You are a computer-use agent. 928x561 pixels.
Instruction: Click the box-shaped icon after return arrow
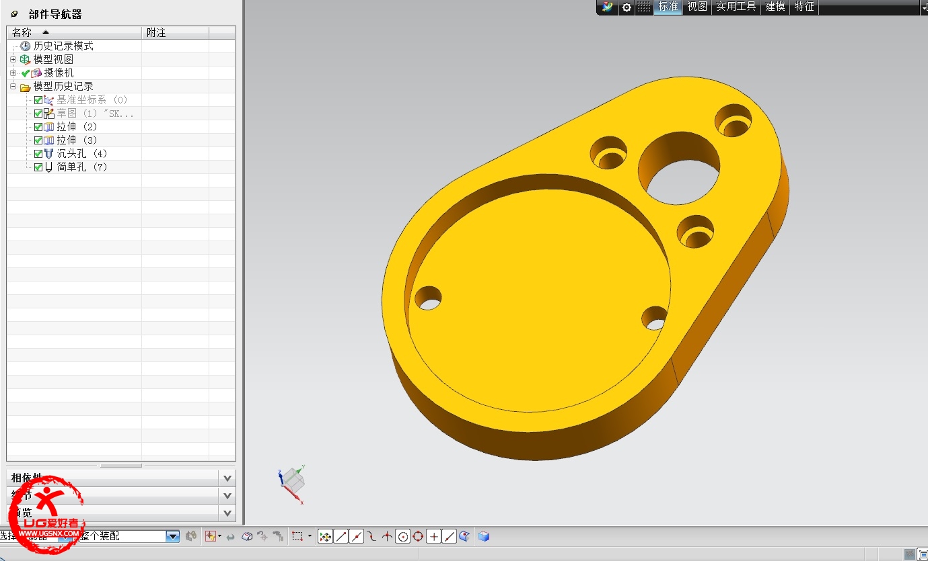(247, 536)
